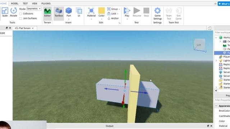Click the yellow Color swatch

101,11
